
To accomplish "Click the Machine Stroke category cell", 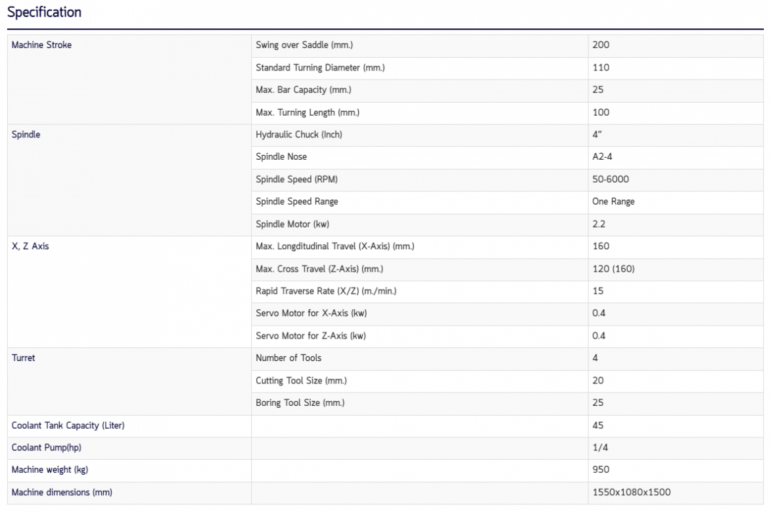I will 42,45.
